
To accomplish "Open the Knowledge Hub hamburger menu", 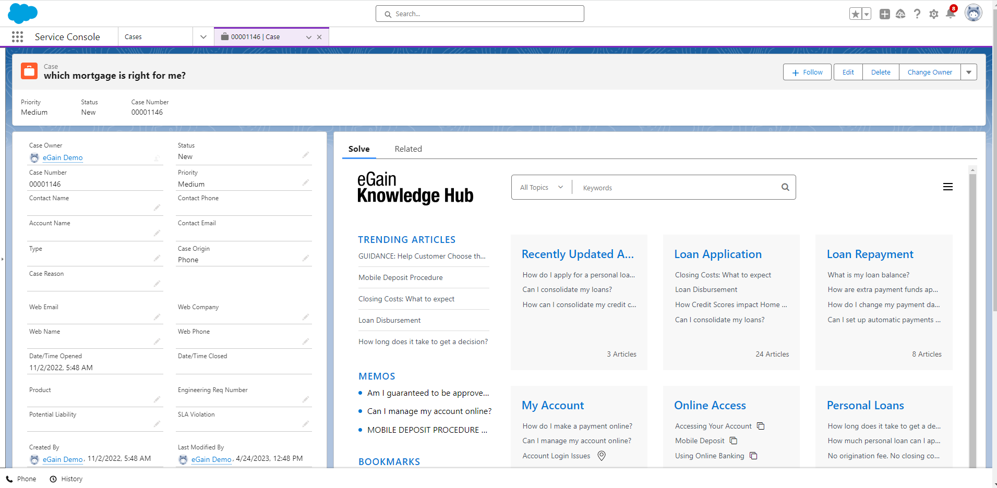I will (x=948, y=187).
